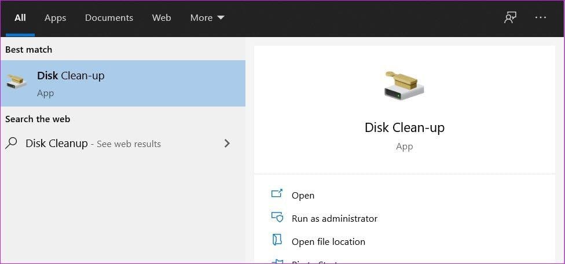Screen dimensions: 565x264
Task: Click the Disk Clean-up brush icon in Best match
Action: click(x=16, y=82)
